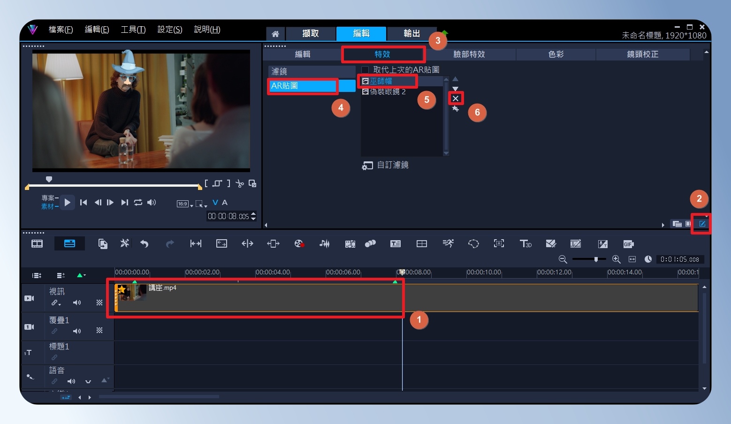Mute the 視訊 track speaker toggle
This screenshot has width=731, height=424.
[77, 303]
